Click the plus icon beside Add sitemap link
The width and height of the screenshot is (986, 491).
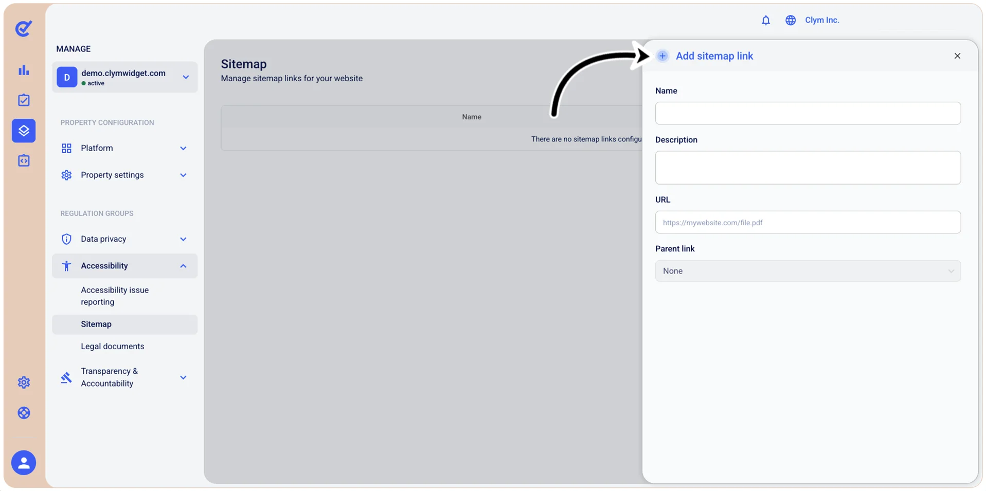coord(662,56)
